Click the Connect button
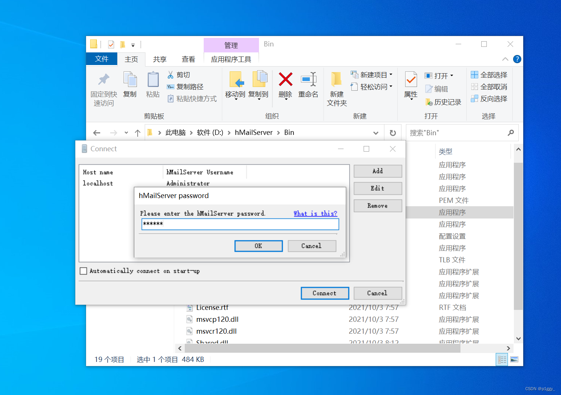Screen dimensions: 561x395 (x=325, y=293)
